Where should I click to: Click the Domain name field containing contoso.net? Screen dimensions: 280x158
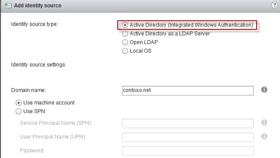pos(188,91)
